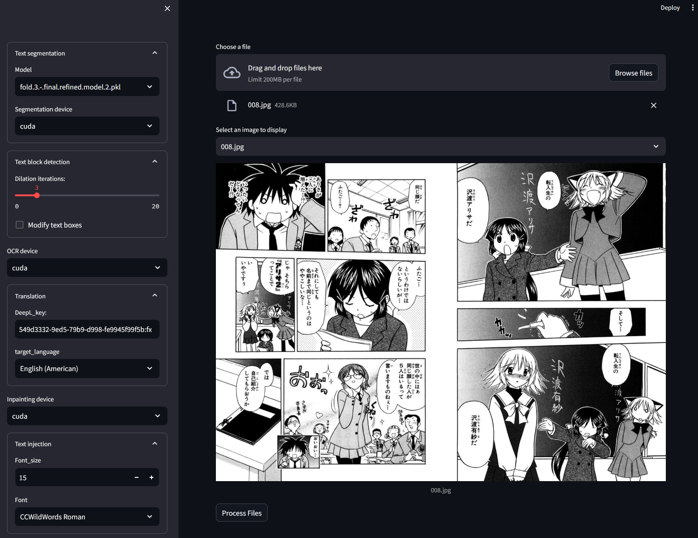Screen dimensions: 698x538
Task: Click the 008.jpg file document icon
Action: click(x=232, y=105)
